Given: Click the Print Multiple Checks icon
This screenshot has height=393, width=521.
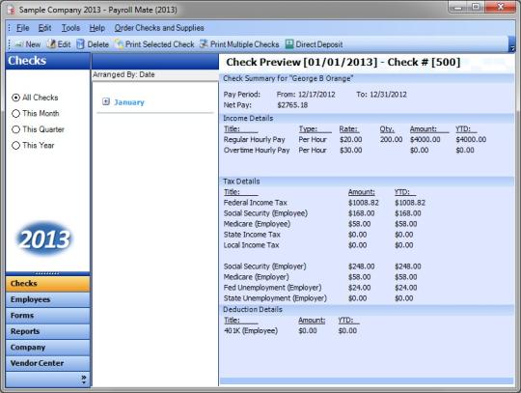Looking at the screenshot, I should pyautogui.click(x=204, y=44).
